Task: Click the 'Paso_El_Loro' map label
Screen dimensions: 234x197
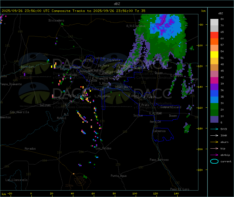Action: pos(180,189)
